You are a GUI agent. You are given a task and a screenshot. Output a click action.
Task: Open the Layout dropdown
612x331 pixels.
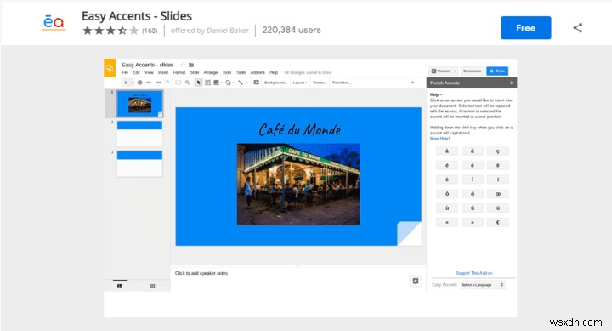(300, 83)
